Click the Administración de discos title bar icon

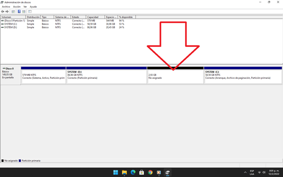pos(2,2)
